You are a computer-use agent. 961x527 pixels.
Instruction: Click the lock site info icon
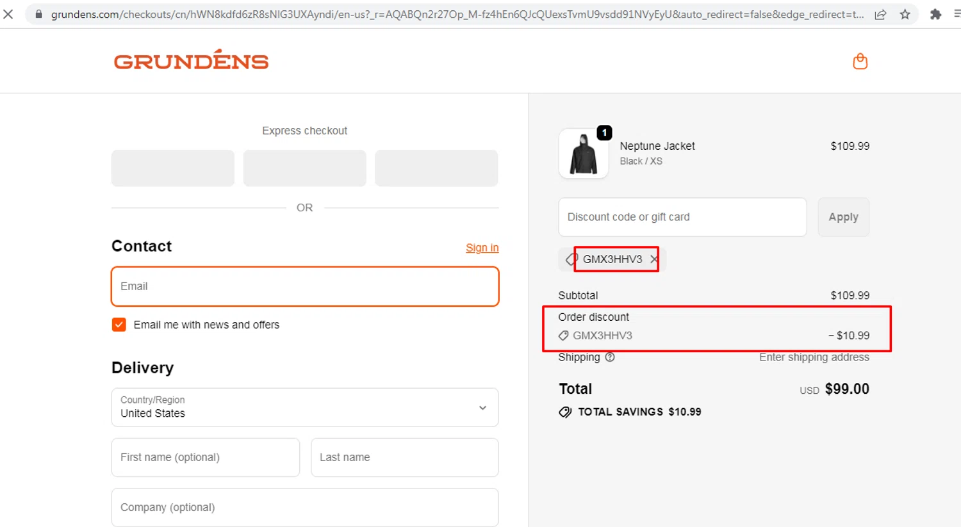click(38, 14)
